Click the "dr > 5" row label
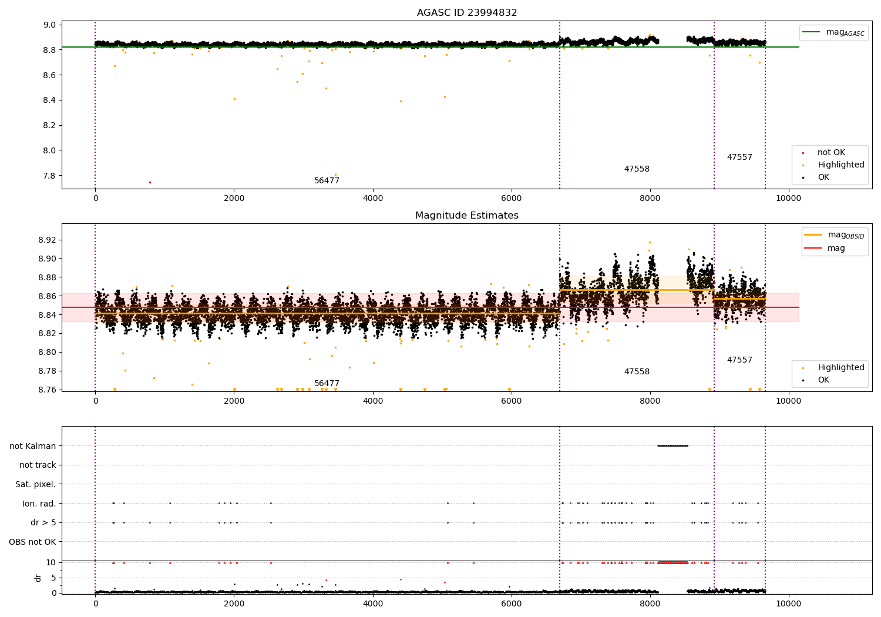The width and height of the screenshot is (881, 617). (43, 523)
